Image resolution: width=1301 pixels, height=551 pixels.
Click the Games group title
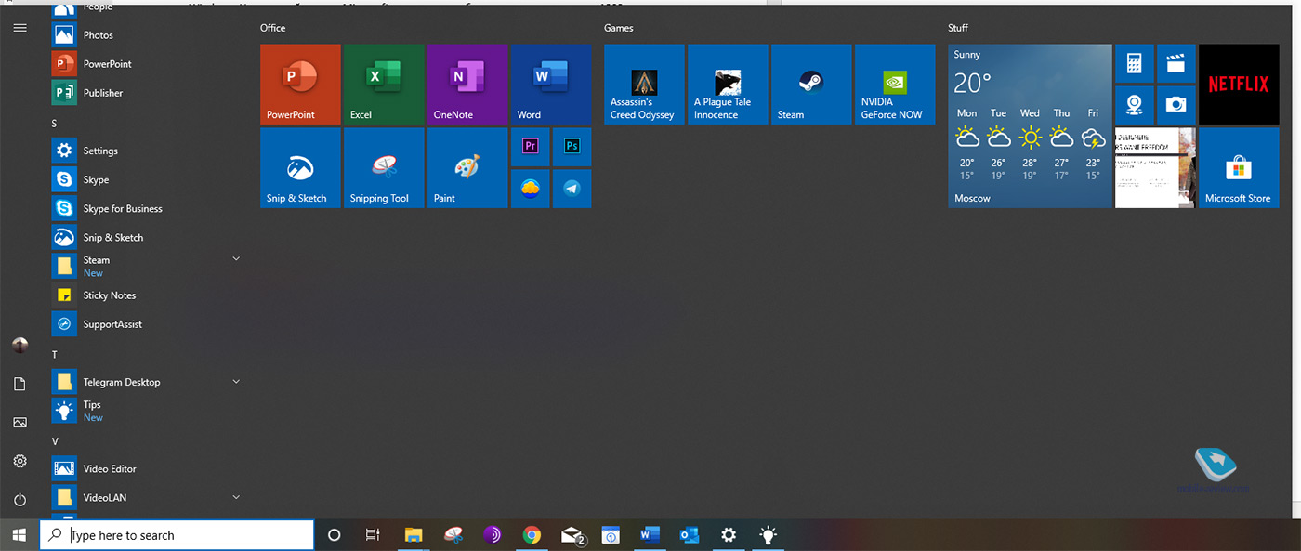click(x=619, y=28)
